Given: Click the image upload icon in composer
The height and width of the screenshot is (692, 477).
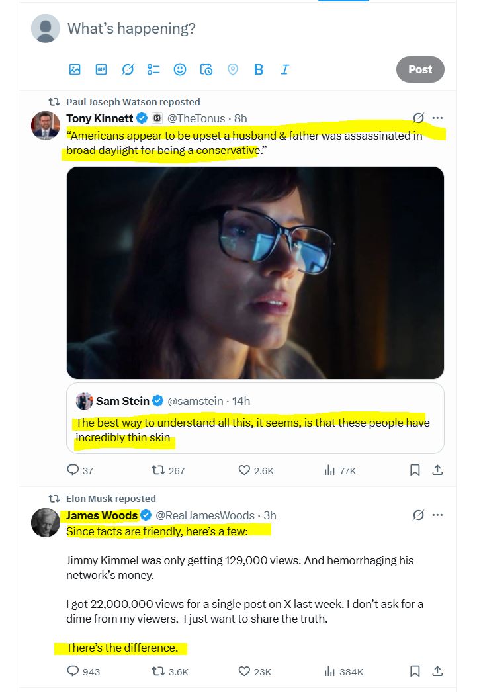Looking at the screenshot, I should (75, 69).
